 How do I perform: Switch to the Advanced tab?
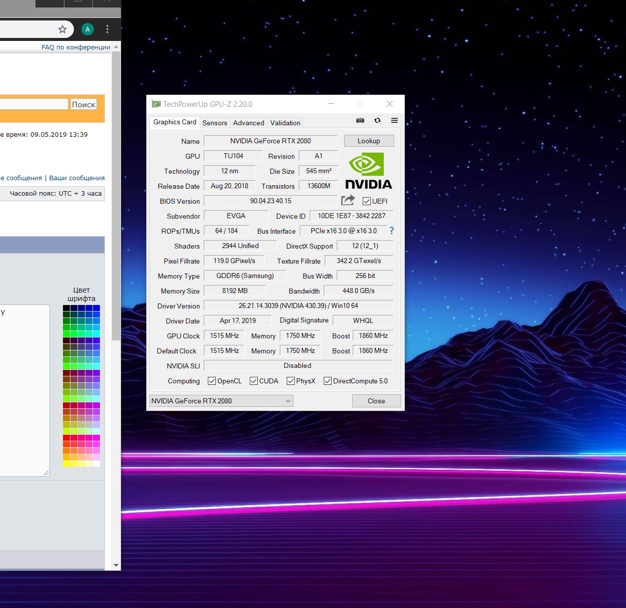click(x=248, y=123)
